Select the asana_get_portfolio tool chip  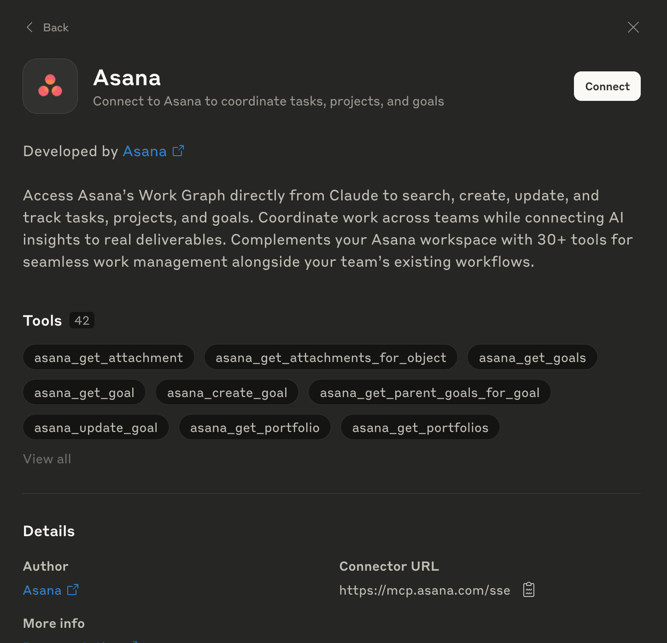point(255,427)
